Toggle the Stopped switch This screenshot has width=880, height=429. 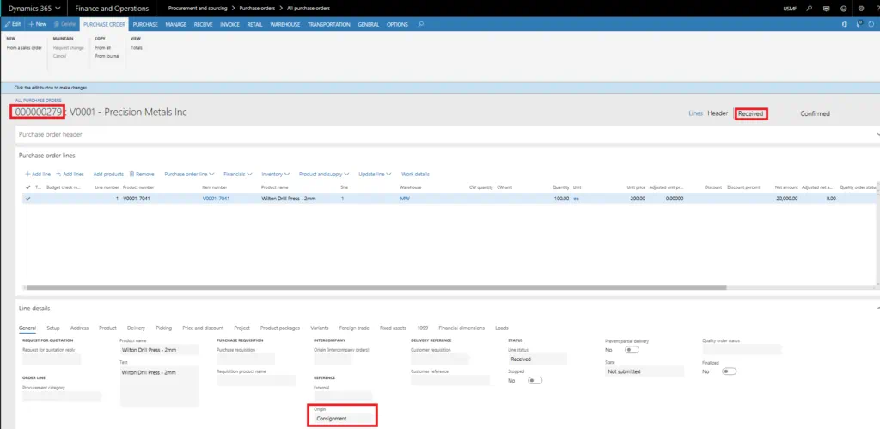[x=535, y=381]
